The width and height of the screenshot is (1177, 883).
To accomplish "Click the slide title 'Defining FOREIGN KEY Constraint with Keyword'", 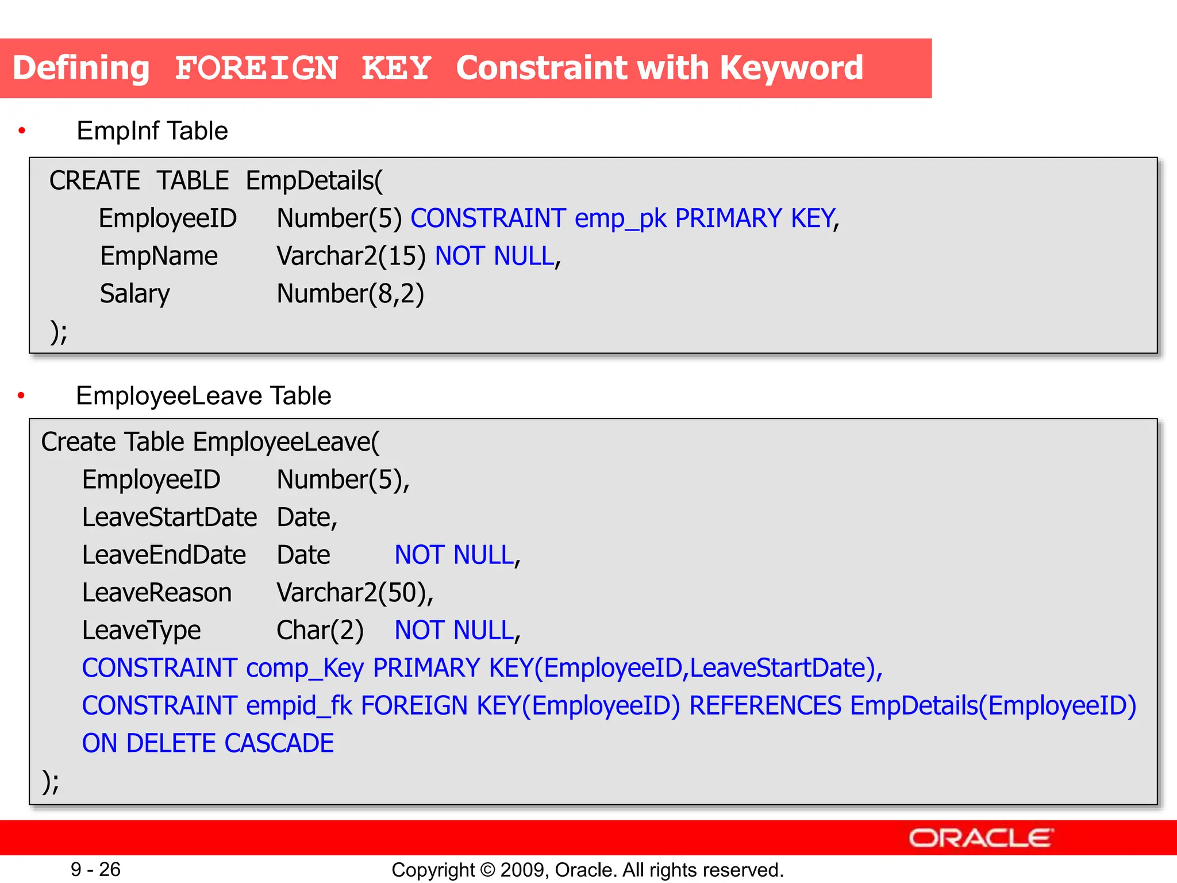I will point(438,68).
